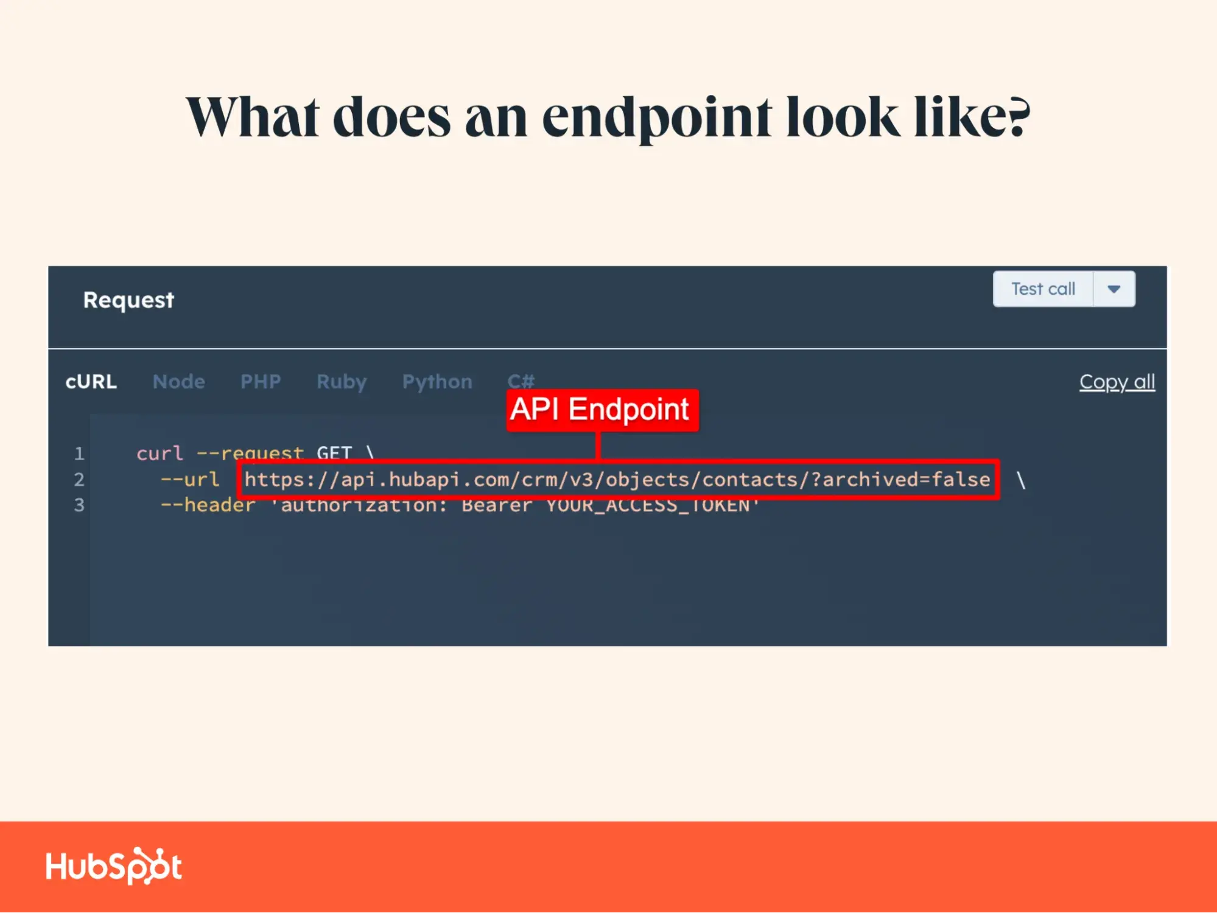1217x913 pixels.
Task: Switch to Python code tab
Action: (x=437, y=382)
